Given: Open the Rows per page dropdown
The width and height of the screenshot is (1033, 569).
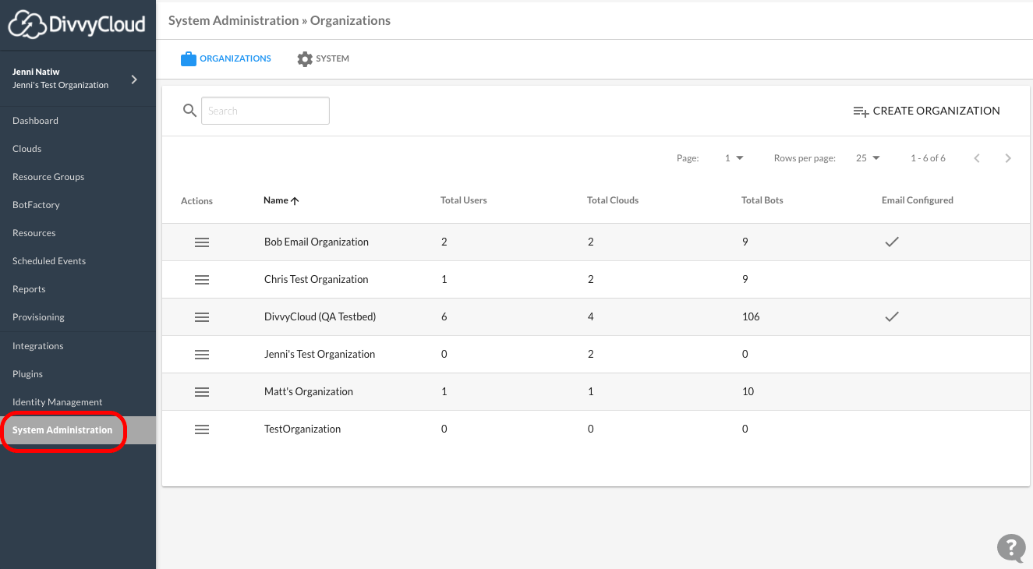Looking at the screenshot, I should (868, 158).
